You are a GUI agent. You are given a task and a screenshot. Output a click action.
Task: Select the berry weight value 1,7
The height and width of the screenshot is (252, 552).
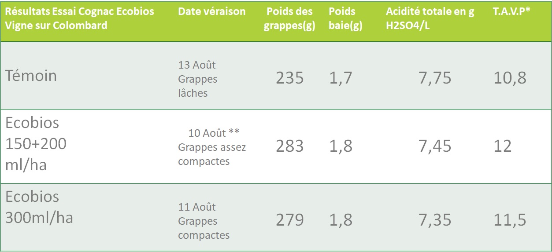coord(341,78)
